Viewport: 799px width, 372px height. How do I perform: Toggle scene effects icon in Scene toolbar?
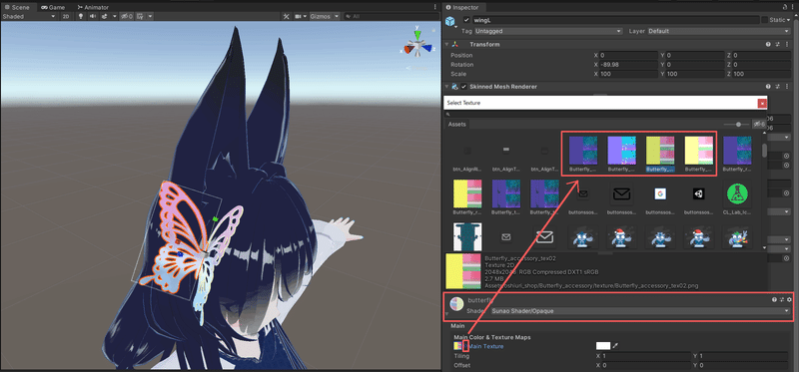[104, 16]
